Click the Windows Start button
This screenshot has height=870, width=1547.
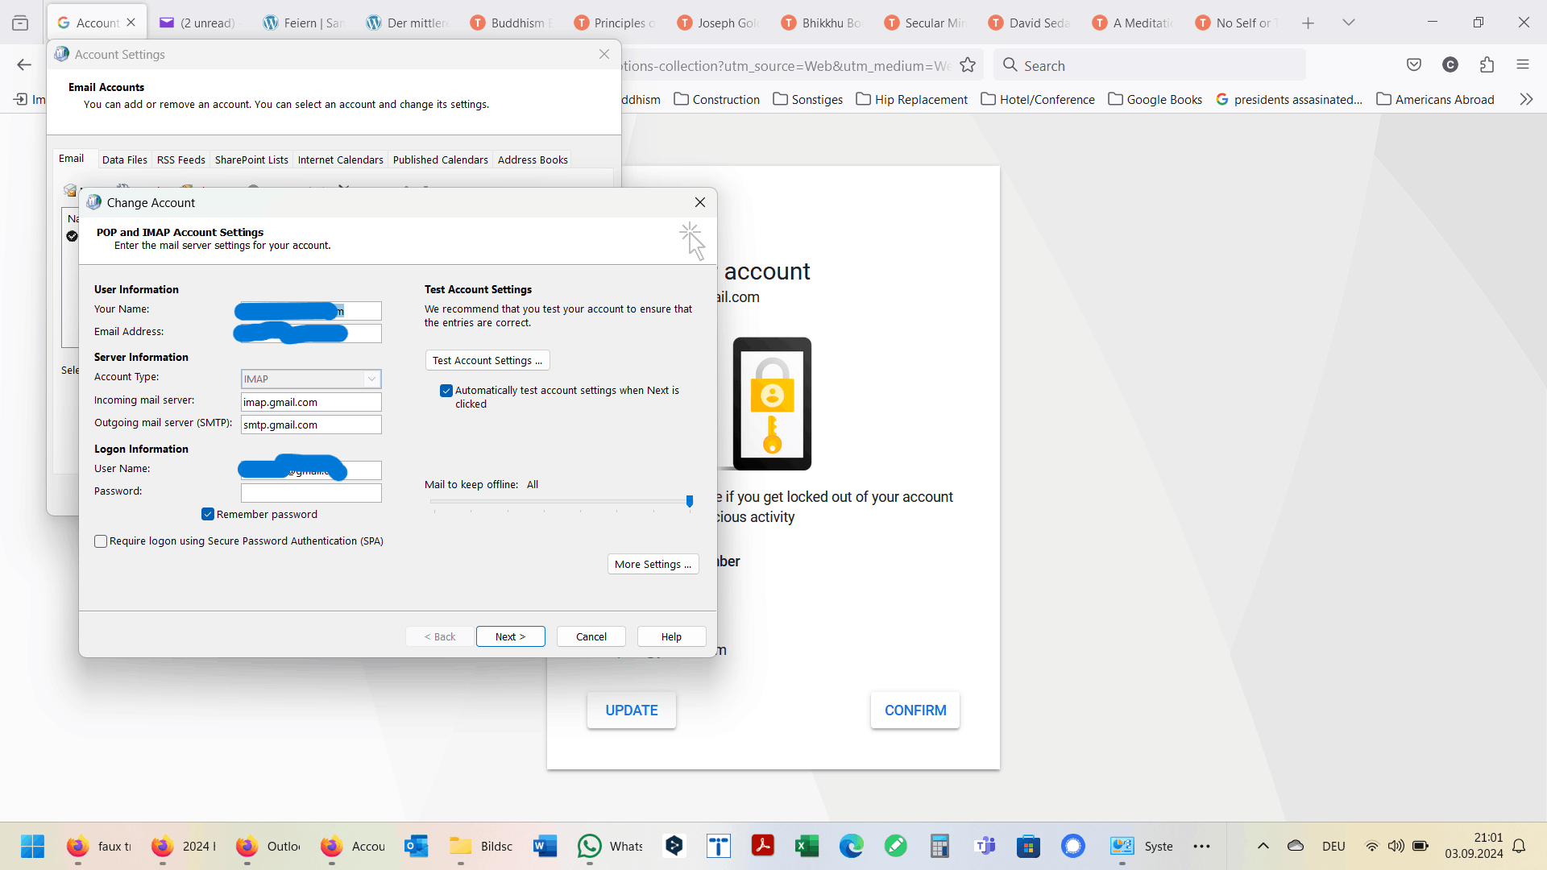point(32,846)
